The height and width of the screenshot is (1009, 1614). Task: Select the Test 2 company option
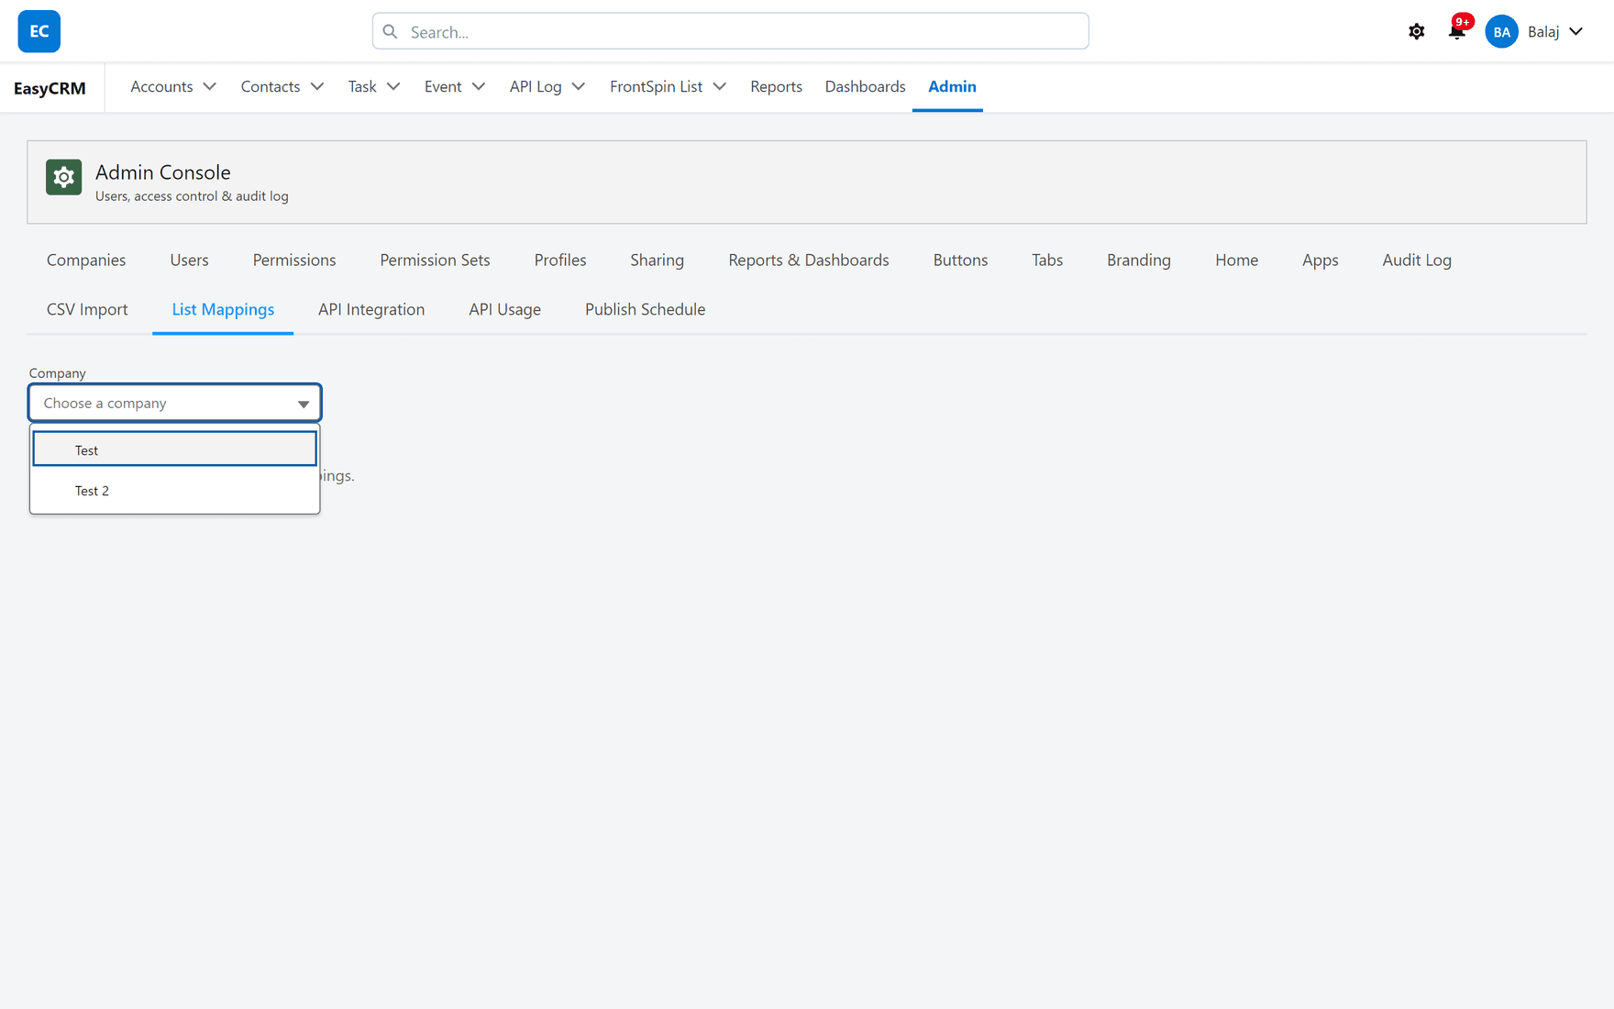pyautogui.click(x=175, y=491)
